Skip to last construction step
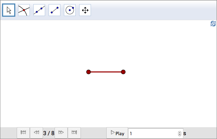Screen dimensions: 217x139 [74, 133]
